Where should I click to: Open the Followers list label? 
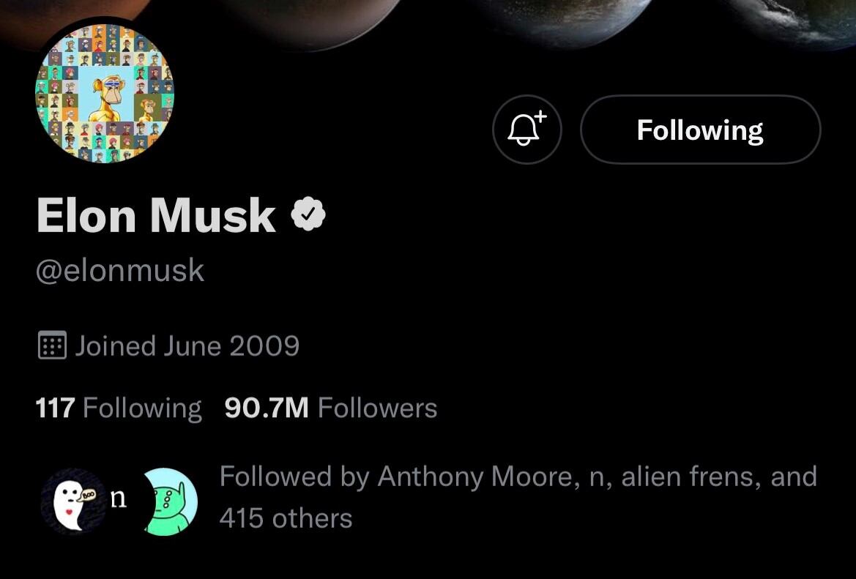pyautogui.click(x=377, y=408)
